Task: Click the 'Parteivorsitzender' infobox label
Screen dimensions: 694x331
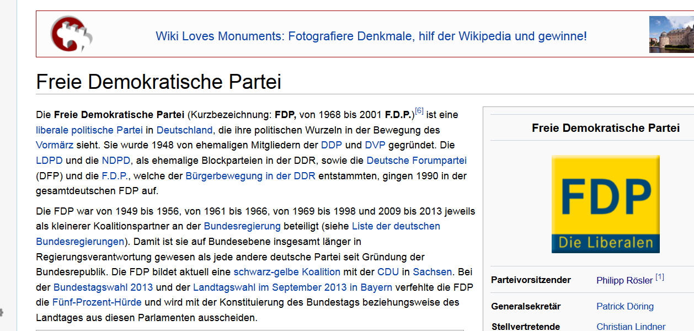Action: pyautogui.click(x=531, y=280)
